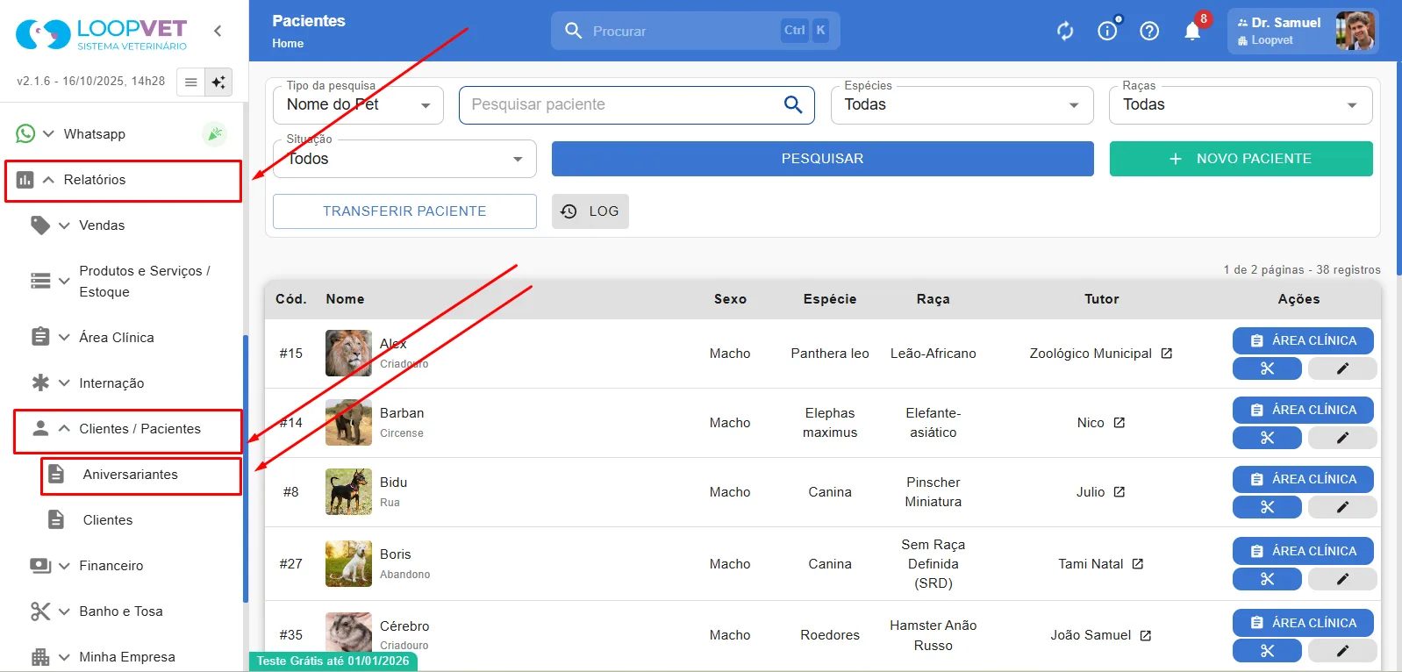The height and width of the screenshot is (672, 1402).
Task: Click the TRANSFERIR PACIENTE button
Action: pos(404,211)
